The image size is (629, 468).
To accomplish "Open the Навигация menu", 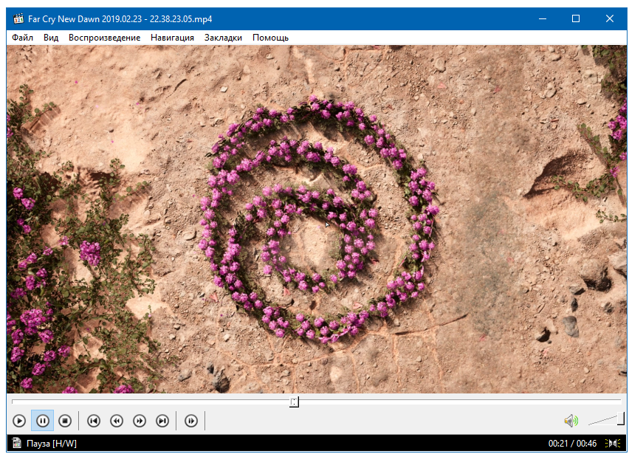I will 172,38.
